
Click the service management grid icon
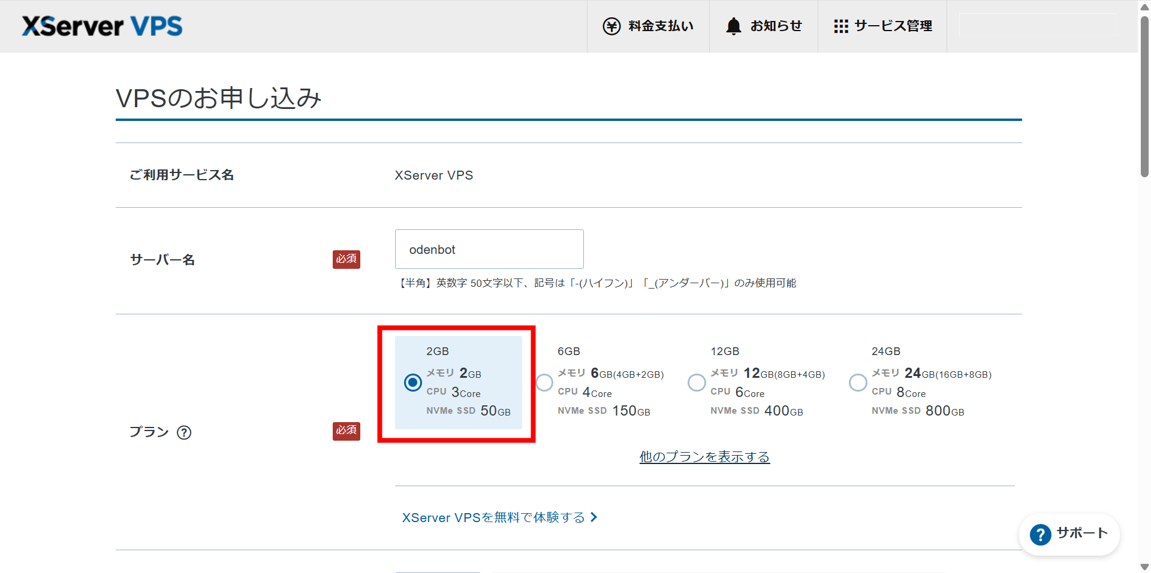pos(840,26)
